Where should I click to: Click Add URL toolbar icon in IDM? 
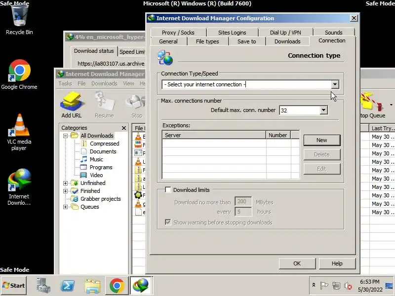point(72,105)
